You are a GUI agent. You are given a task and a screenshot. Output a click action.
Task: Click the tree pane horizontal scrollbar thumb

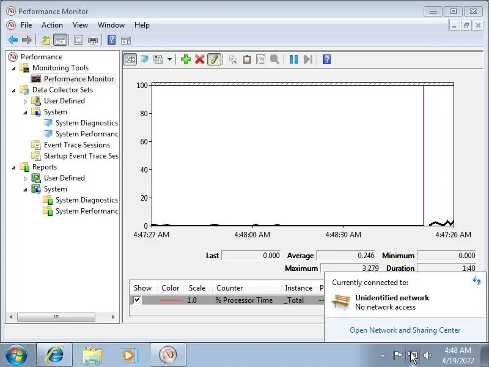point(56,317)
